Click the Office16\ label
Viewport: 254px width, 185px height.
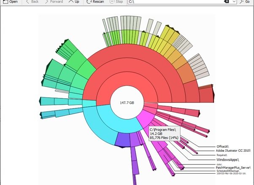coord(223,147)
